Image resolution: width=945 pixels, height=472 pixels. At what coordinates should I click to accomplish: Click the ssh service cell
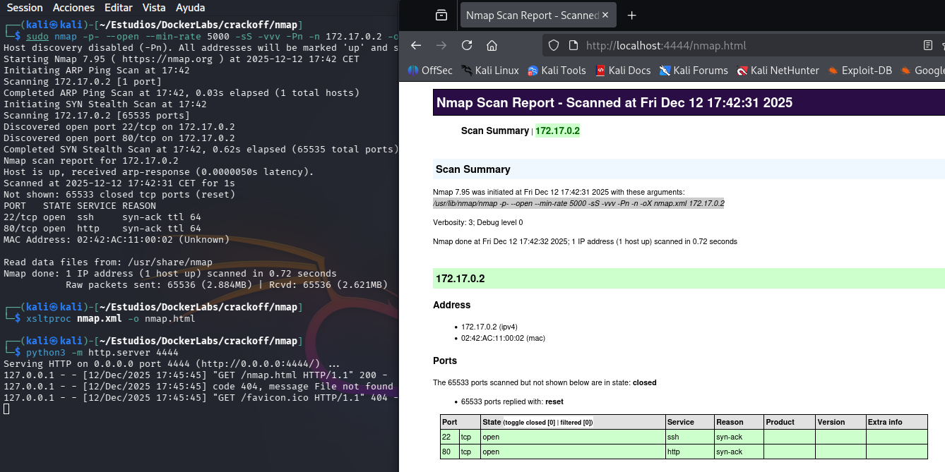pos(689,437)
